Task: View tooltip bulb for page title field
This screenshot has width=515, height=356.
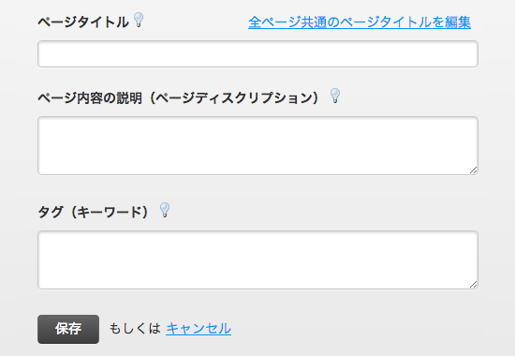Action: (x=139, y=20)
